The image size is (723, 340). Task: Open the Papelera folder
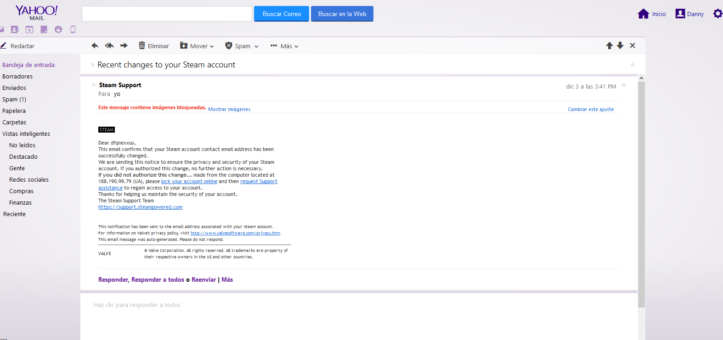tap(14, 111)
